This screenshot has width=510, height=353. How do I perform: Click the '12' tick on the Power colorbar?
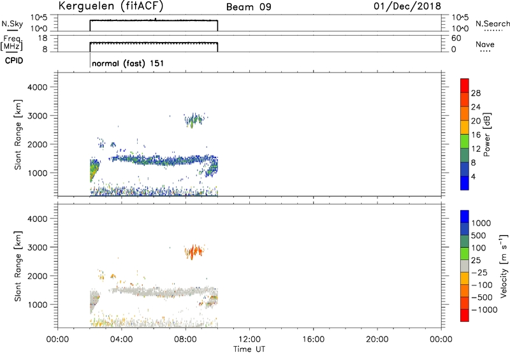pyautogui.click(x=476, y=149)
